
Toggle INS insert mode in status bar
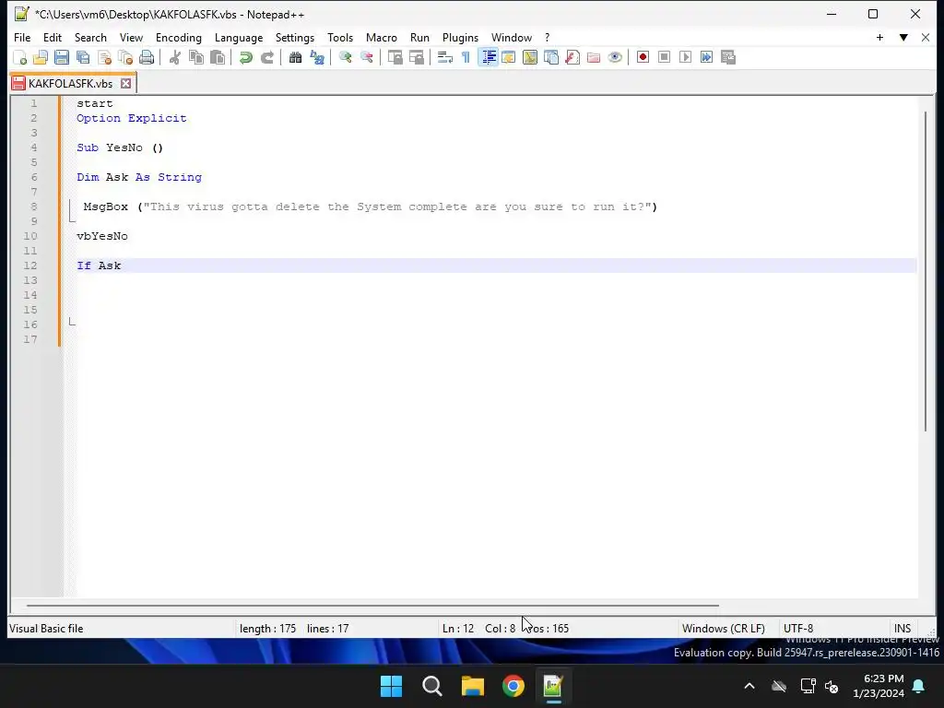coord(903,628)
